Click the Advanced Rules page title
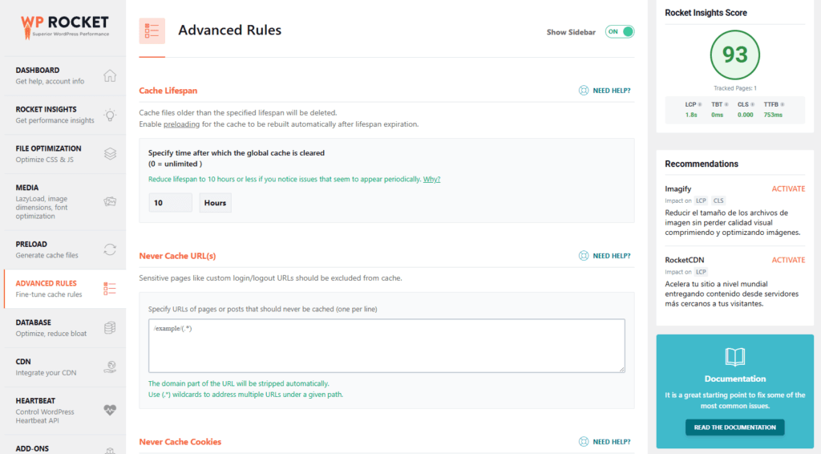Image resolution: width=821 pixels, height=454 pixels. 230,30
